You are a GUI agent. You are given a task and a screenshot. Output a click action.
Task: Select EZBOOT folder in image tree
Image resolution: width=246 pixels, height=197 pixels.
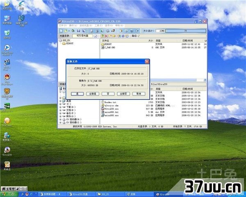68,44
